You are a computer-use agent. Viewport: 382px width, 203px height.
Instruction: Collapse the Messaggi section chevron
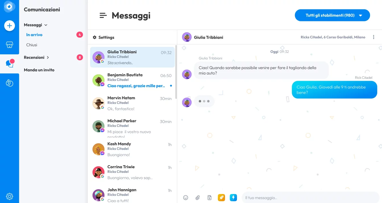click(x=46, y=25)
